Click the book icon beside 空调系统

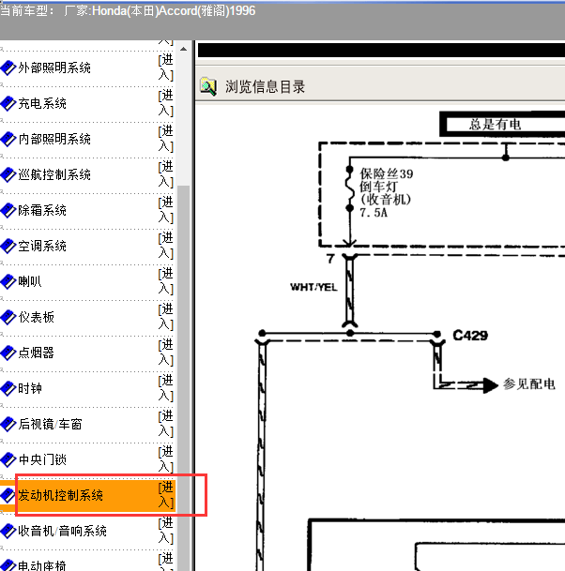(8, 247)
